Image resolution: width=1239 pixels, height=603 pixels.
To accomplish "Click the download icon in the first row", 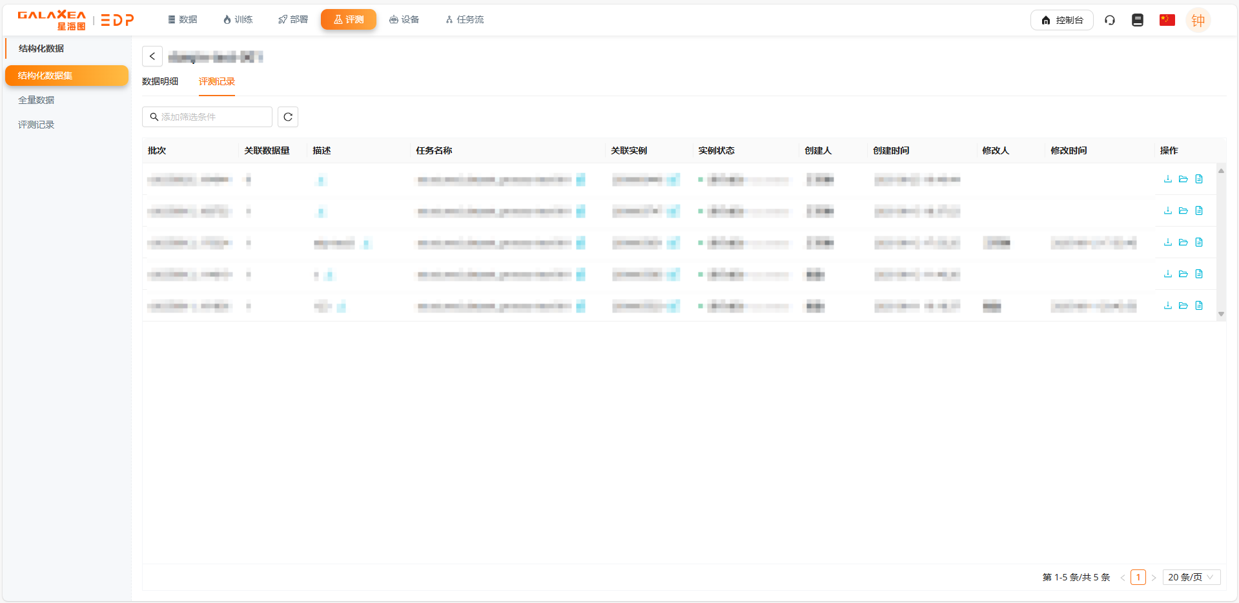I will (1167, 179).
